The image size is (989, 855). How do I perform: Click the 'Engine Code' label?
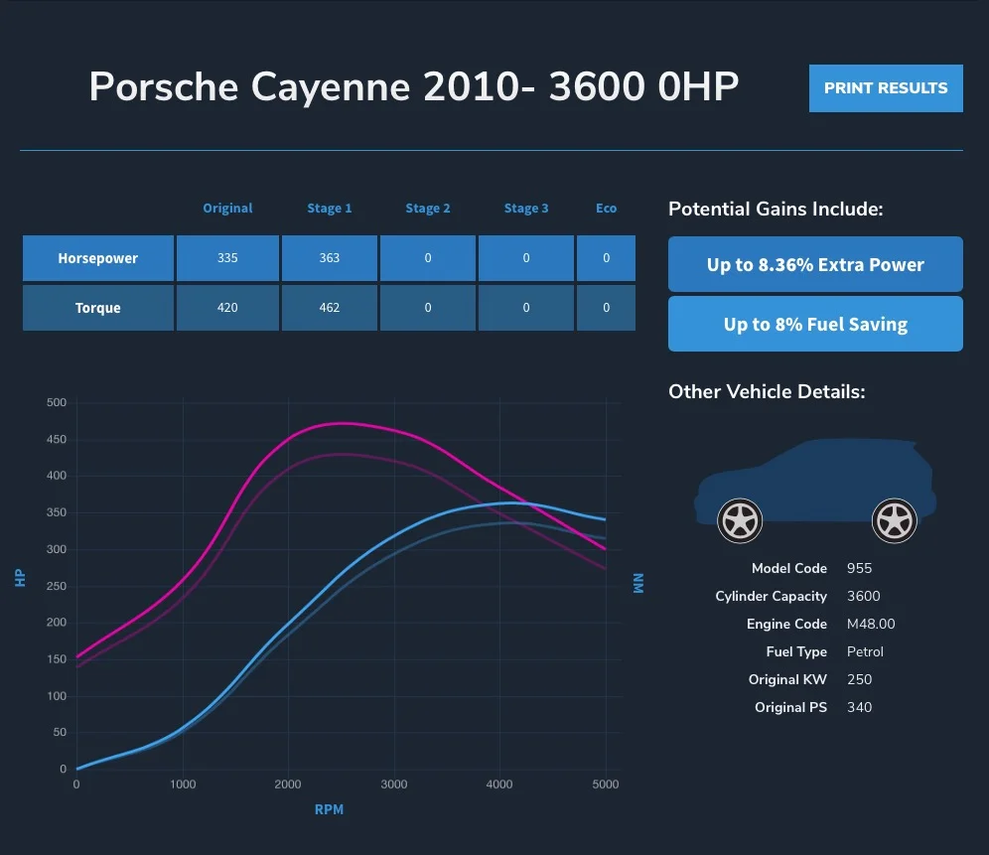click(786, 624)
